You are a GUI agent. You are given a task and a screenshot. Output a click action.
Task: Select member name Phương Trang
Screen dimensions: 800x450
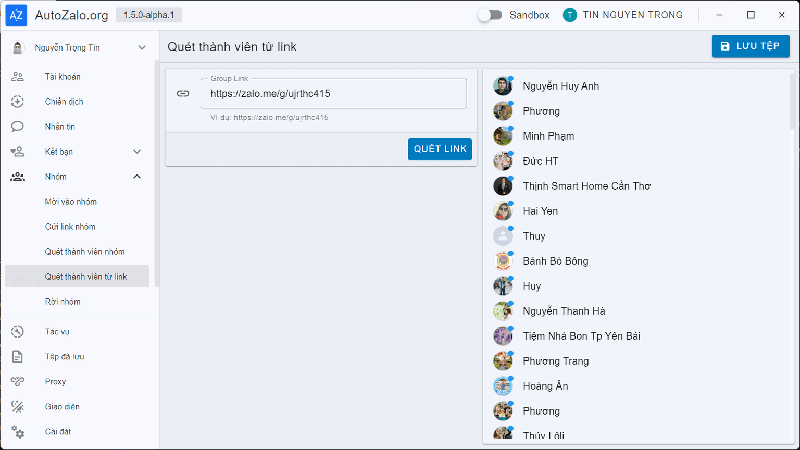556,361
